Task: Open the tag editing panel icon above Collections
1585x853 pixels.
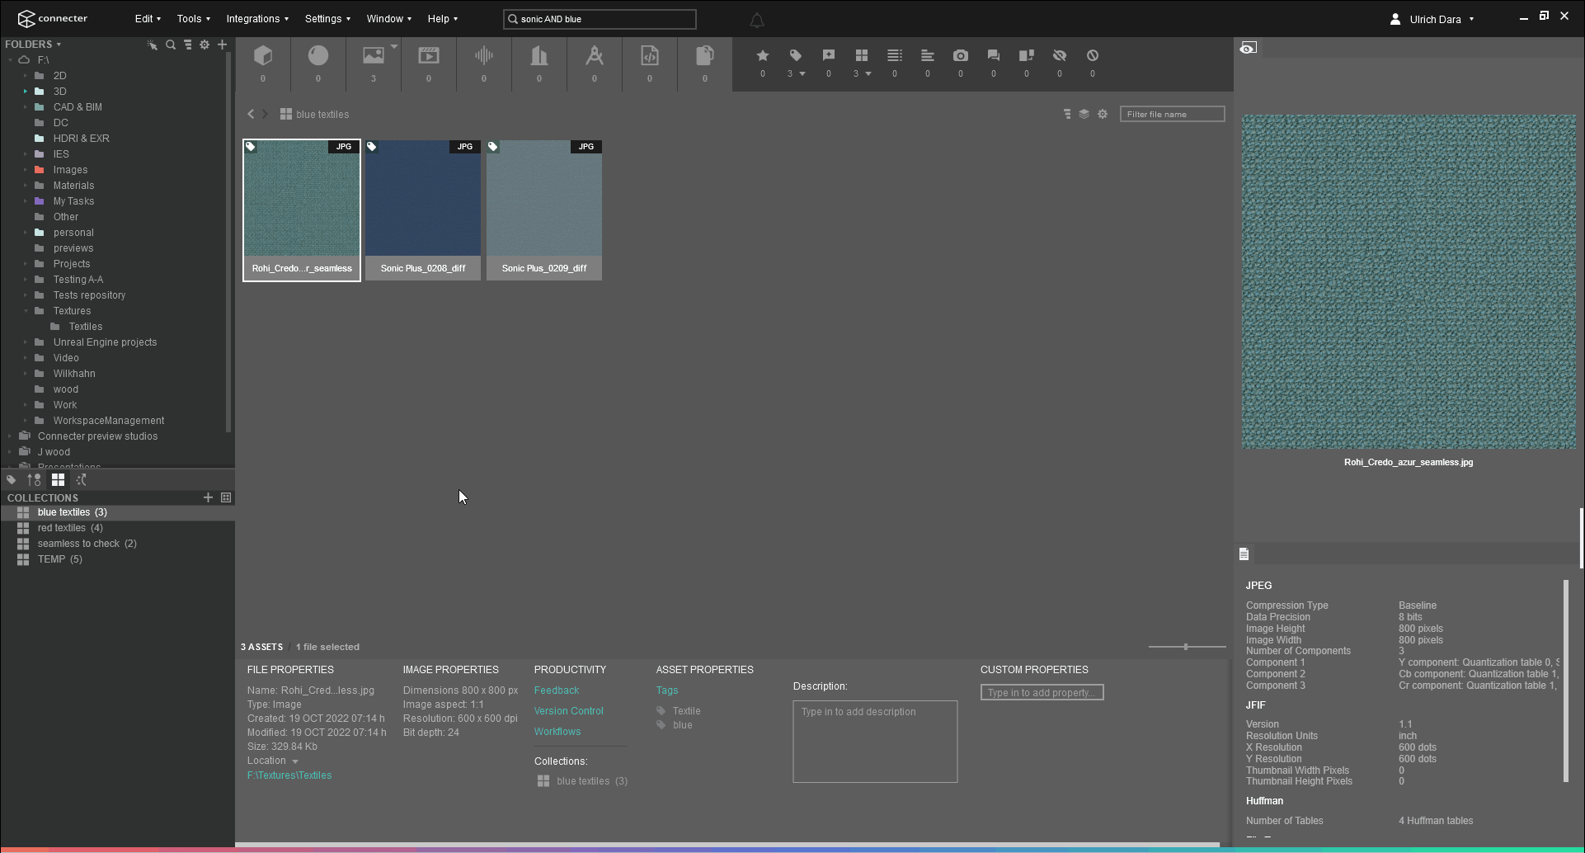Action: click(11, 479)
